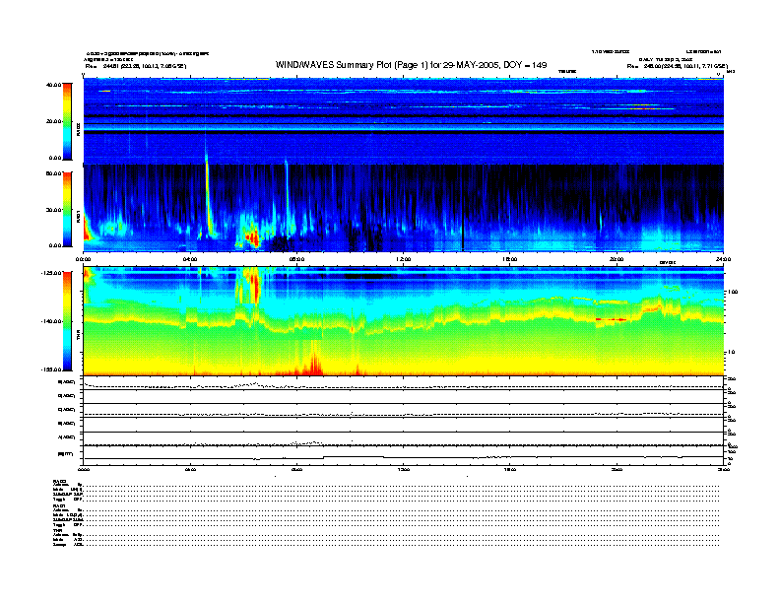This screenshot has height=603, width=780.
Task: Click the tall yellow burst spike in RAD1
Action: [208, 194]
